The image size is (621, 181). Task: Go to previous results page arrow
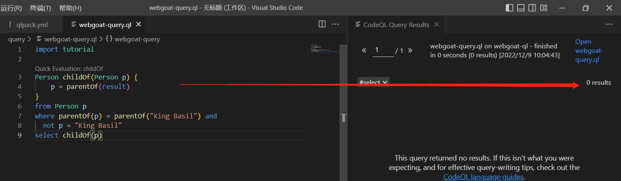tap(364, 51)
